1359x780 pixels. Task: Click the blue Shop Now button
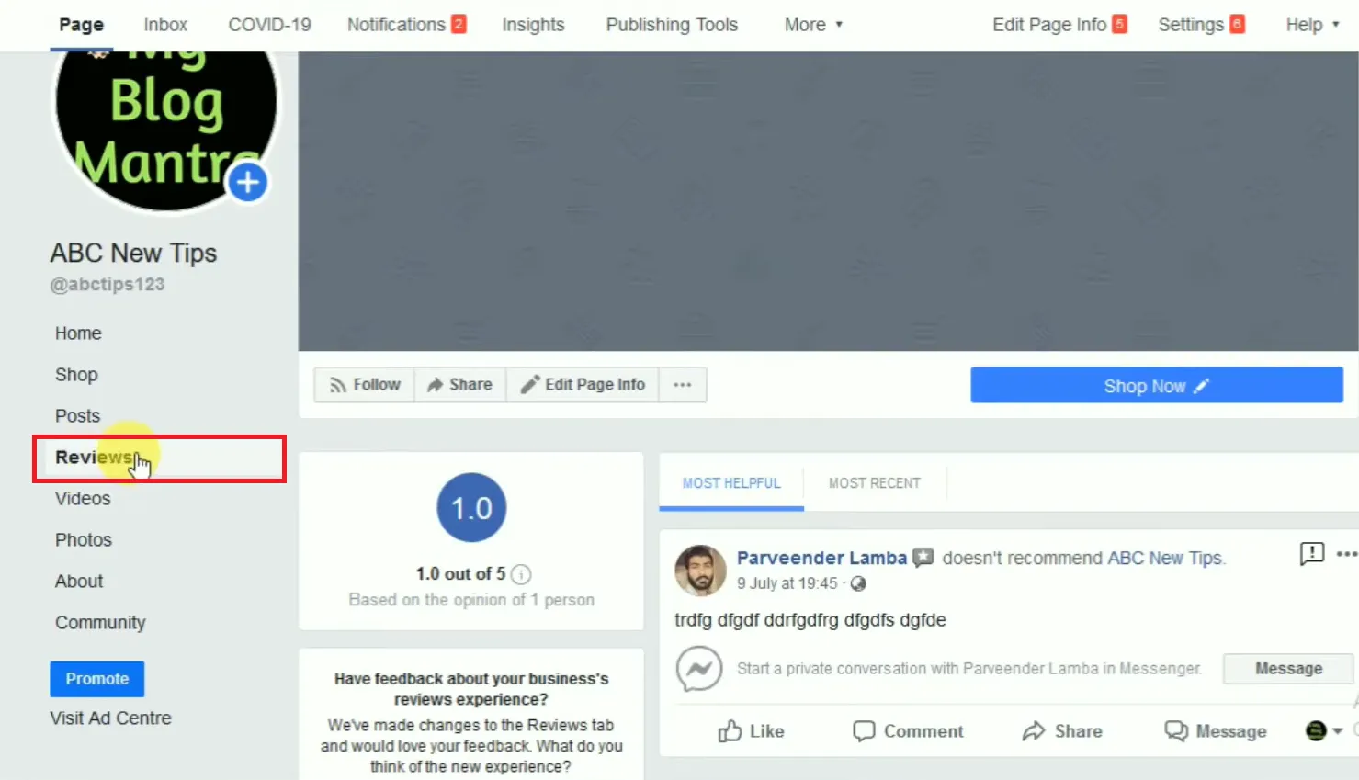point(1156,386)
